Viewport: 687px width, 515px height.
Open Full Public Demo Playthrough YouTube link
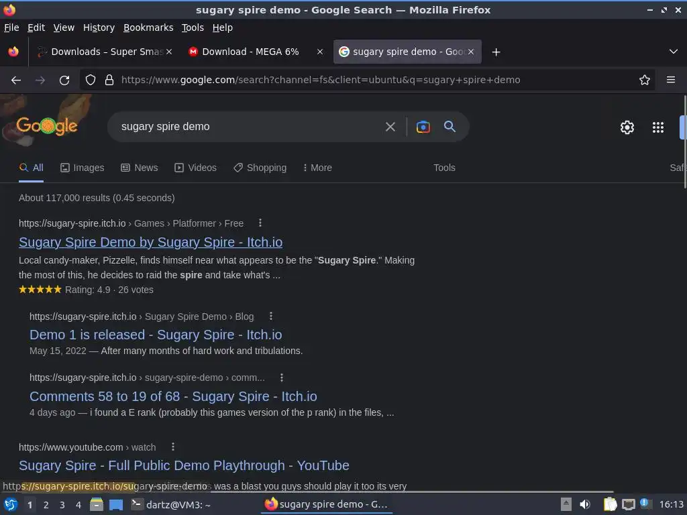[184, 465]
